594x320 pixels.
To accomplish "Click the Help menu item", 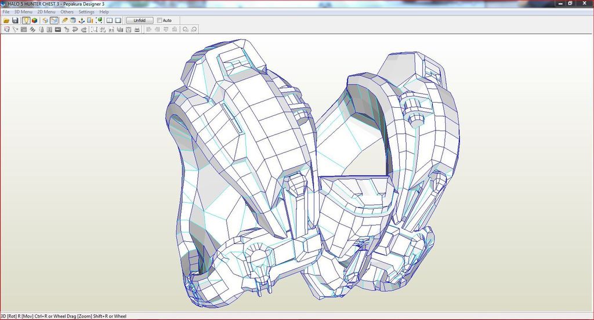I will 104,12.
